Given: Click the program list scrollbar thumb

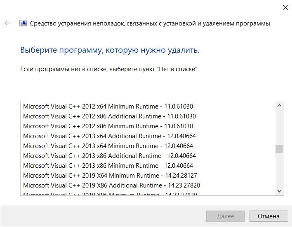Looking at the screenshot, I should click(279, 149).
